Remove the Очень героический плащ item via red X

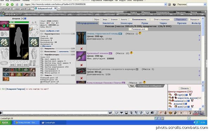click(82, 49)
